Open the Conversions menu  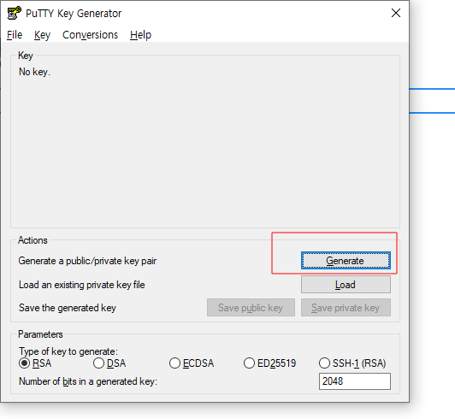(91, 35)
